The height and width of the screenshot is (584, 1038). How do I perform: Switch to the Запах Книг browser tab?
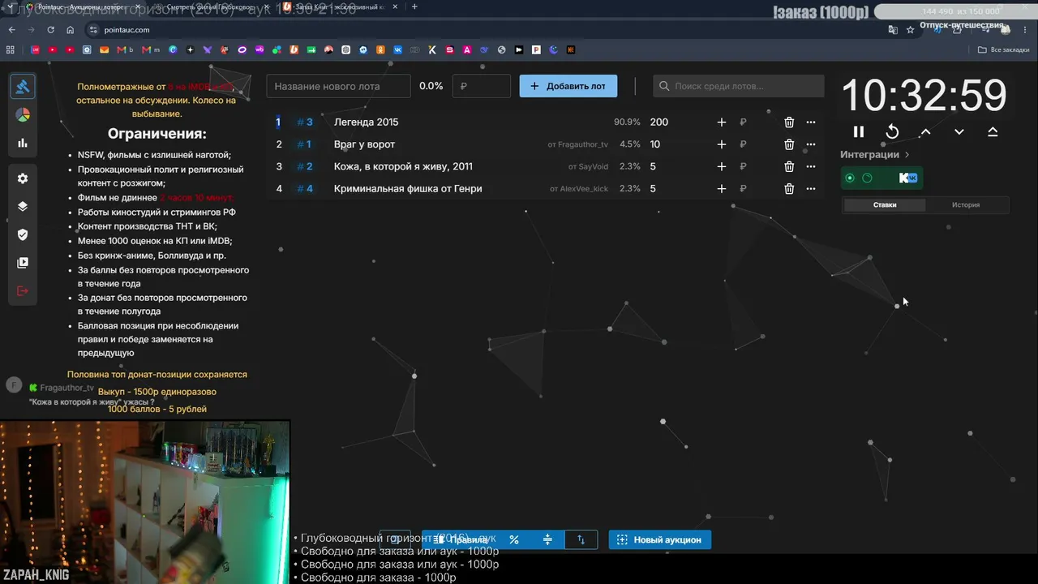[341, 6]
